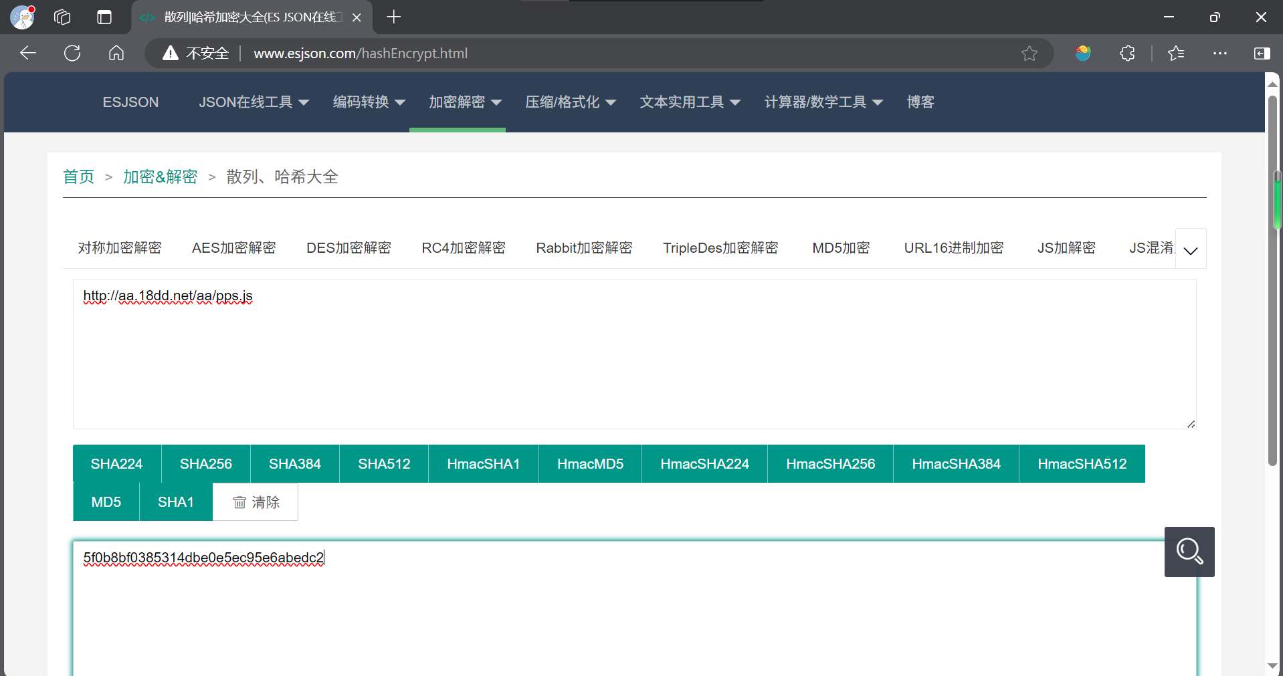Open browser settings ellipsis menu

click(x=1220, y=53)
